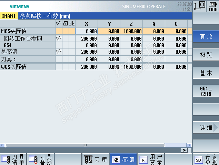Viewport: 219px width, 165px height.
Task: Click the Z column header
Action: pos(131,24)
